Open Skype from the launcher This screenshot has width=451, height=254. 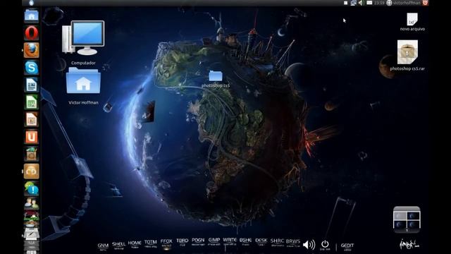(31, 68)
